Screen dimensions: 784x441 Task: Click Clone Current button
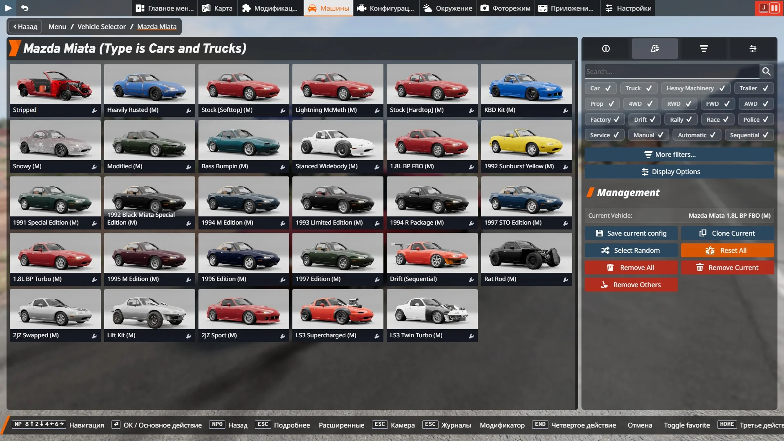coord(727,233)
